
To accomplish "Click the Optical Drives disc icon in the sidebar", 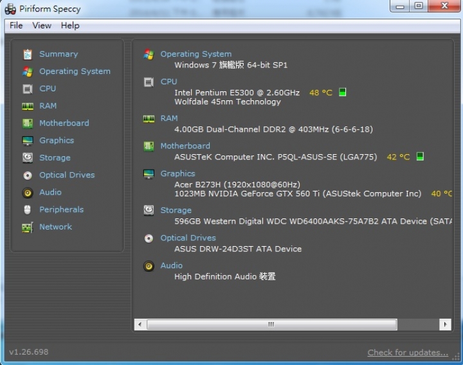I will coord(28,175).
